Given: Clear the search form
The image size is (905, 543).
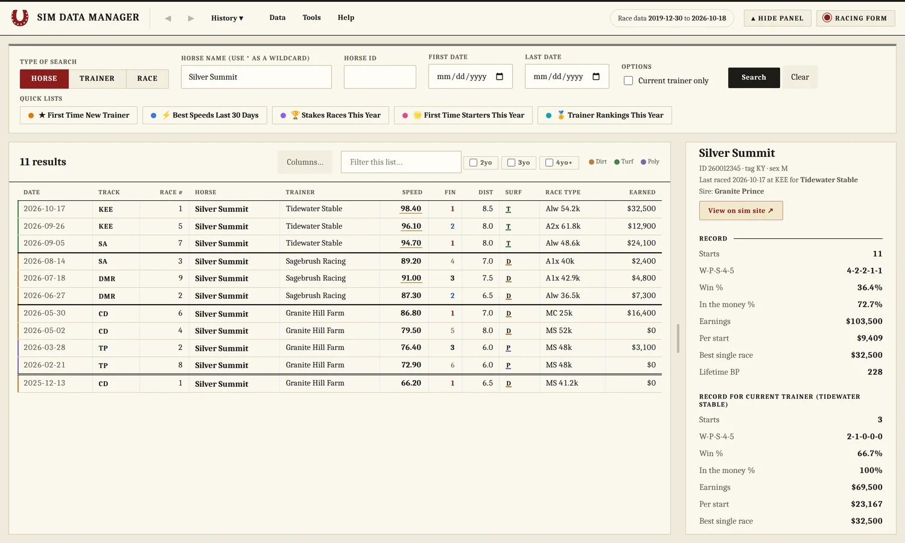Looking at the screenshot, I should [x=800, y=77].
